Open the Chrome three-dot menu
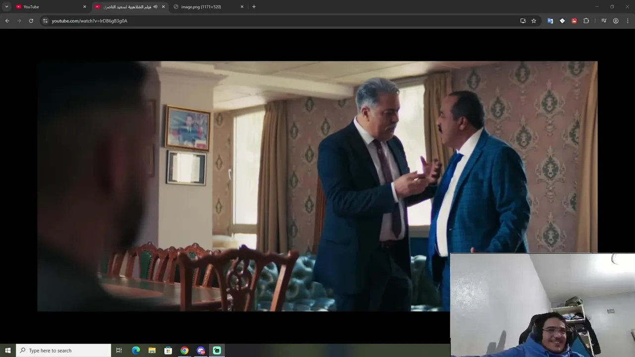The image size is (635, 357). click(628, 21)
